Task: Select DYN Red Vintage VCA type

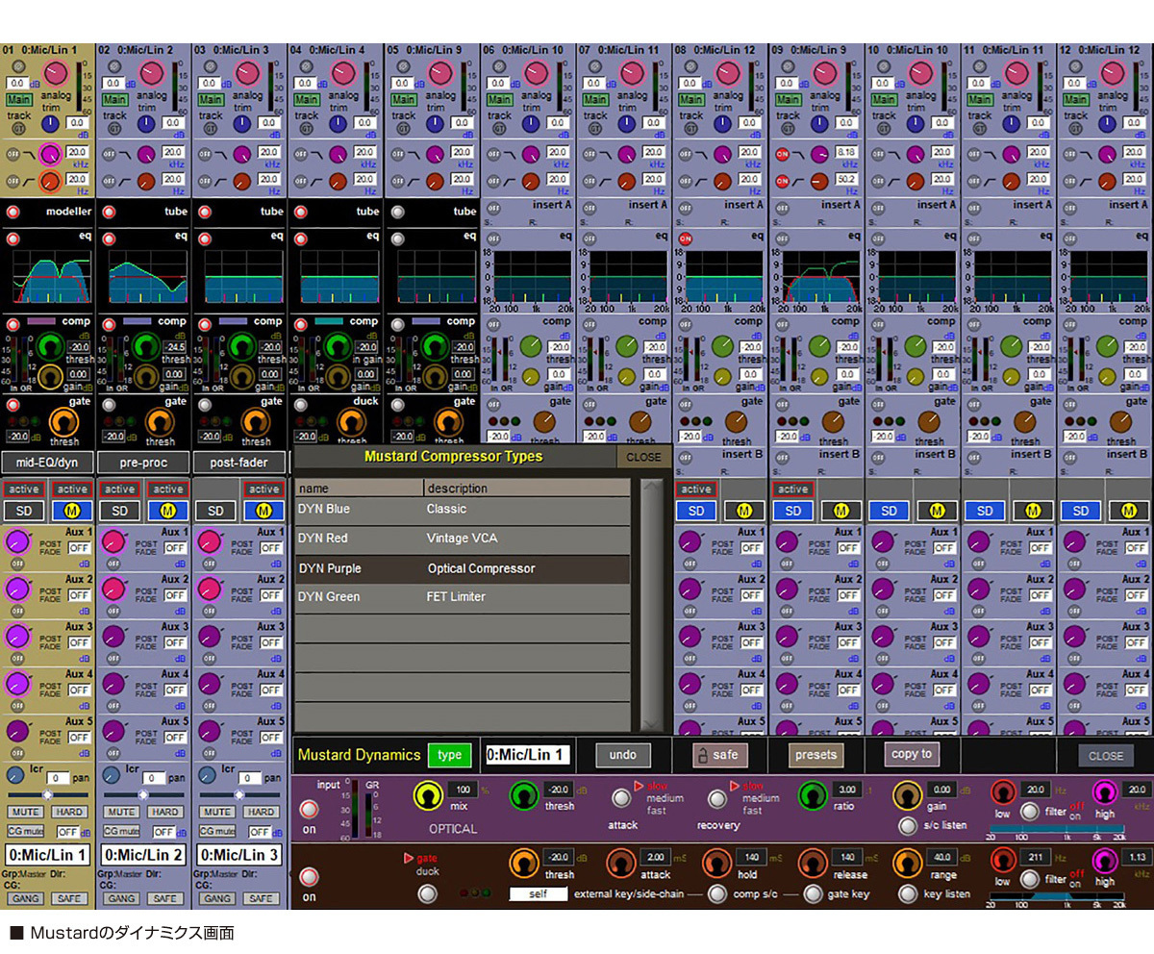Action: 462,539
